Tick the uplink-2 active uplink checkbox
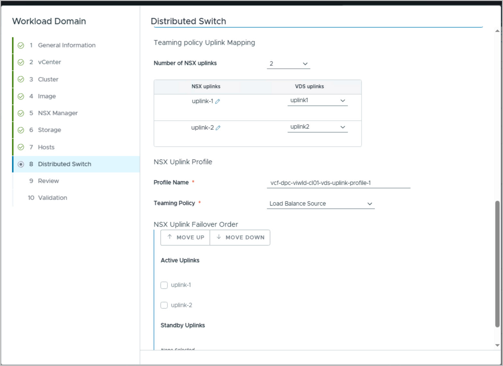Viewport: 503px width, 366px height. [164, 305]
